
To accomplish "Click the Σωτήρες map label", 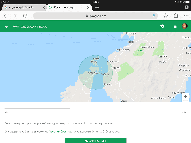I will tap(116, 68).
